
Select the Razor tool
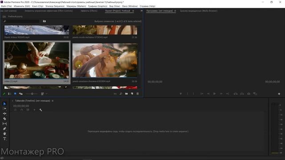(x=4, y=119)
